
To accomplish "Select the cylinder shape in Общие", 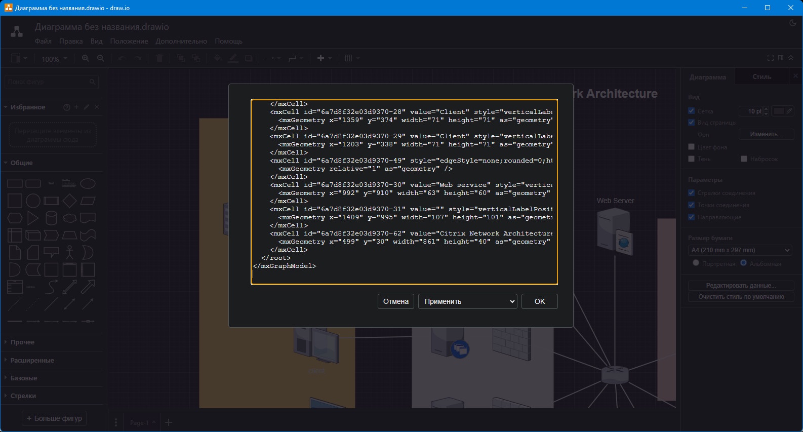I will coord(51,218).
